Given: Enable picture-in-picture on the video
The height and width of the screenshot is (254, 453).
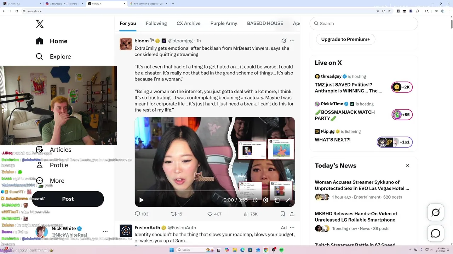Looking at the screenshot, I should (x=277, y=200).
